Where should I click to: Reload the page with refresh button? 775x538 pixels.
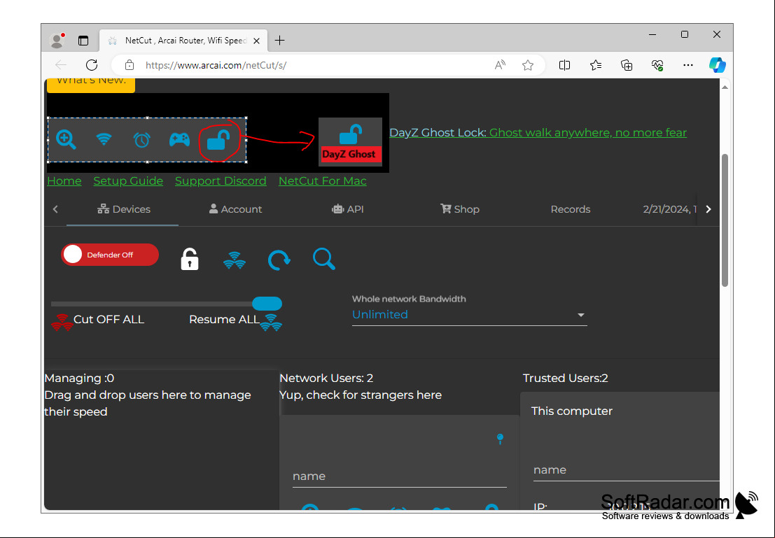coord(92,65)
